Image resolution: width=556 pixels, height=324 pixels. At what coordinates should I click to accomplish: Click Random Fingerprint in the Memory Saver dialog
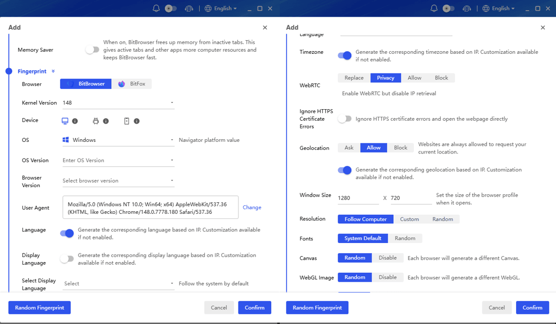[x=39, y=308]
